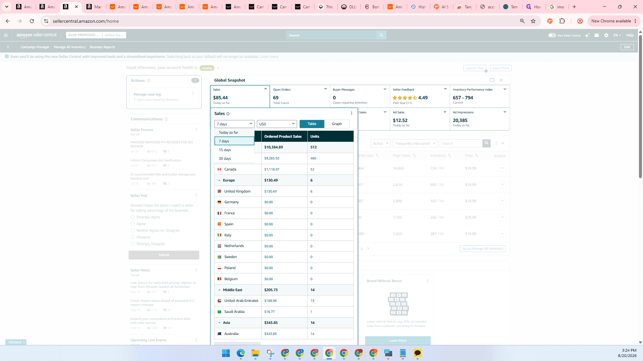Open Manage case log options menu
Image resolution: width=643 pixels, height=361 pixels.
[x=193, y=94]
